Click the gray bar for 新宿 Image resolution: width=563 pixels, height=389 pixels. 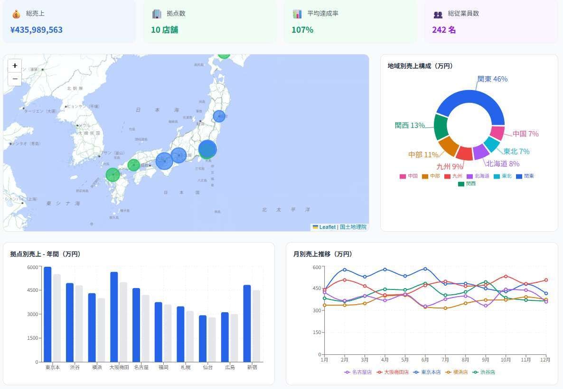pyautogui.click(x=256, y=326)
